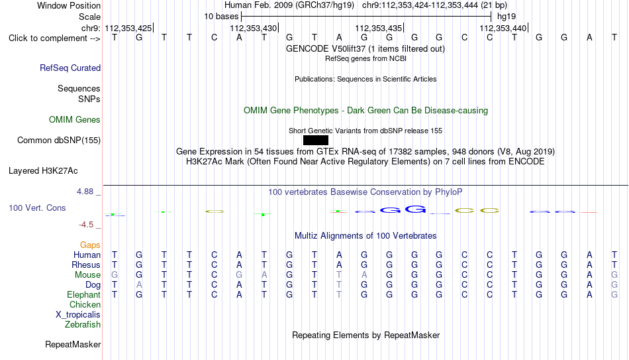Viewport: 629px width, 360px height.
Task: Select the Rhesus alignment row label
Action: [x=86, y=265]
